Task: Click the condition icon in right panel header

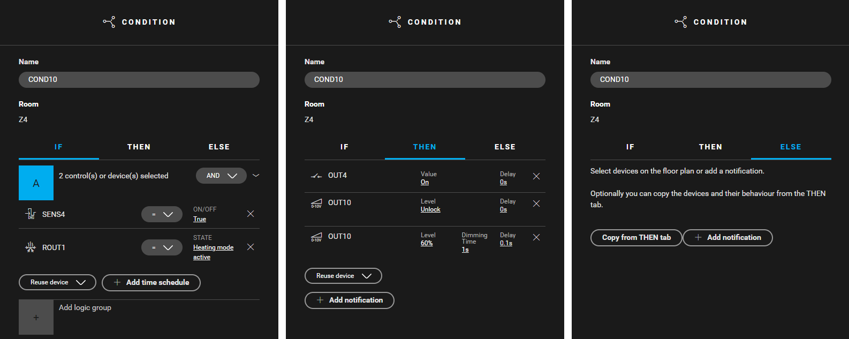Action: [x=681, y=22]
